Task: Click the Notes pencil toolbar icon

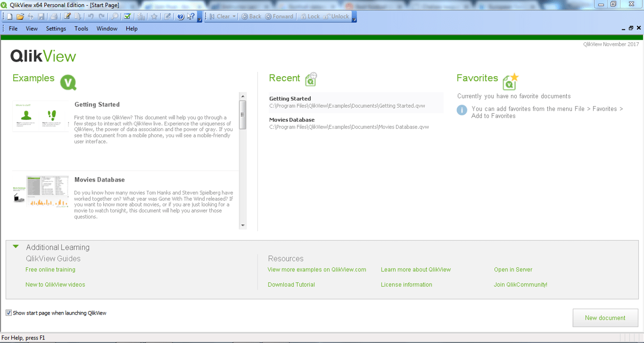Action: [x=167, y=16]
